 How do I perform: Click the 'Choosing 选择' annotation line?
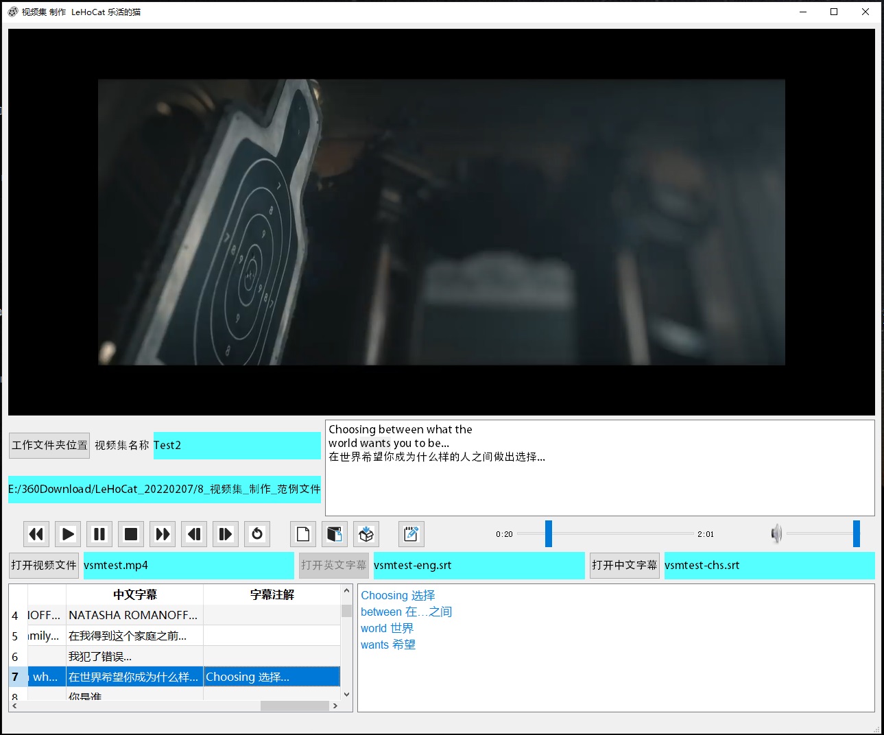(398, 595)
